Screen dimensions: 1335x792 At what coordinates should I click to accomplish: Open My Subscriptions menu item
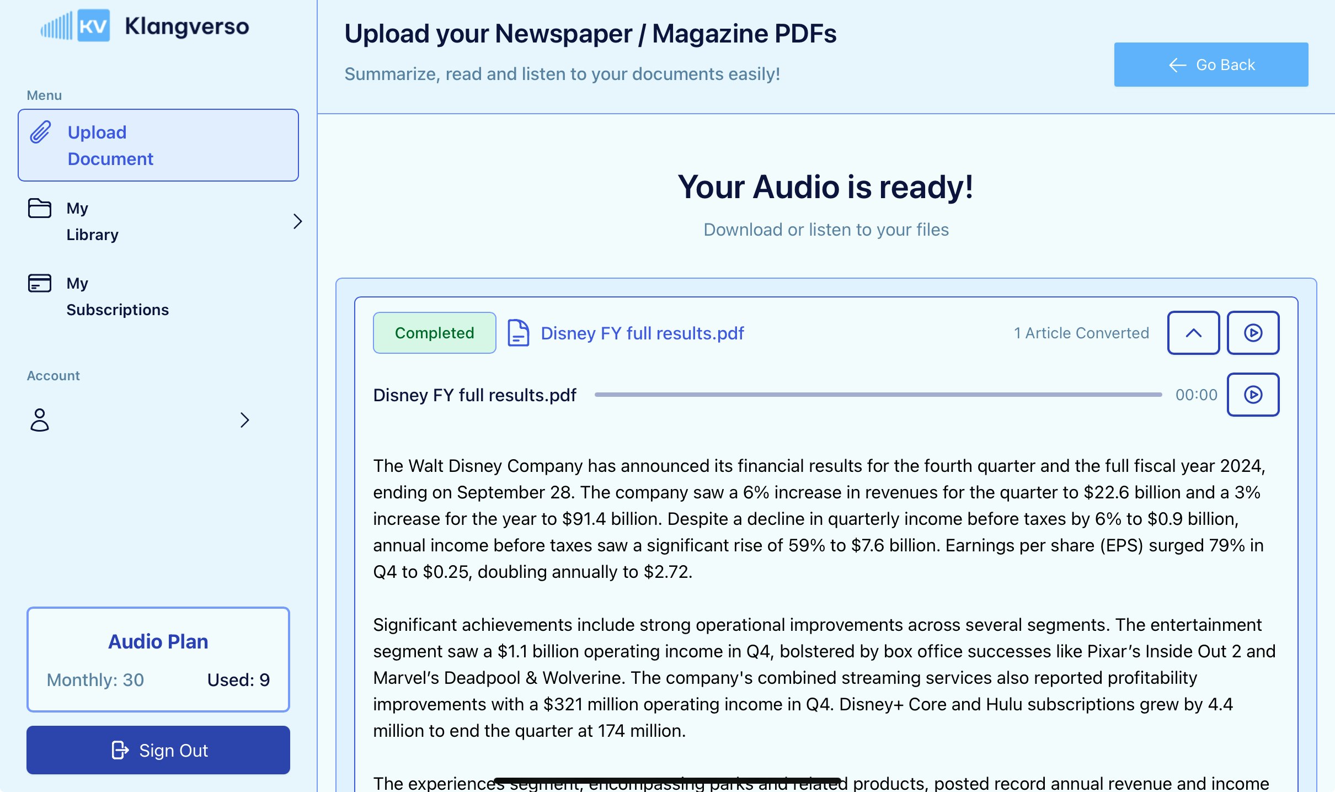tap(117, 296)
